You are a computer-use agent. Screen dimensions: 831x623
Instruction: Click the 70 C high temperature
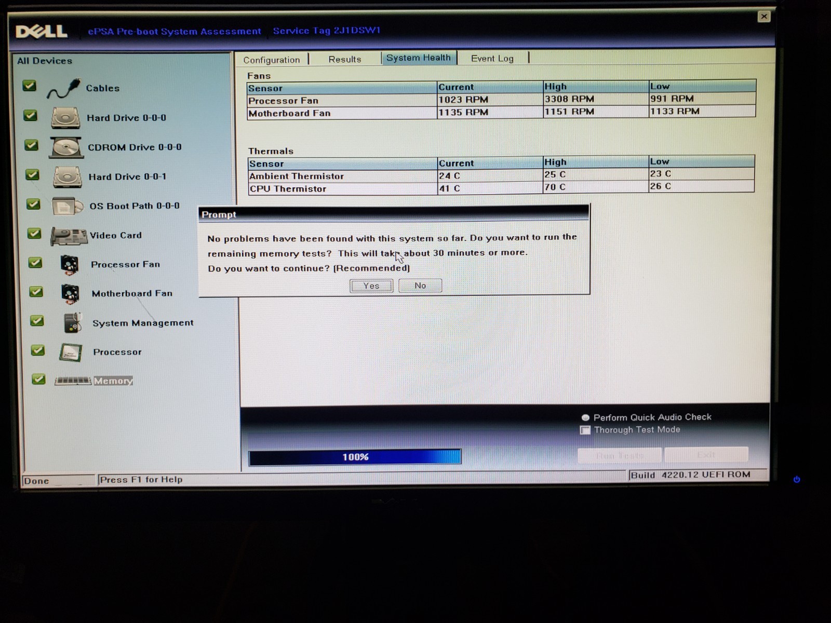555,187
